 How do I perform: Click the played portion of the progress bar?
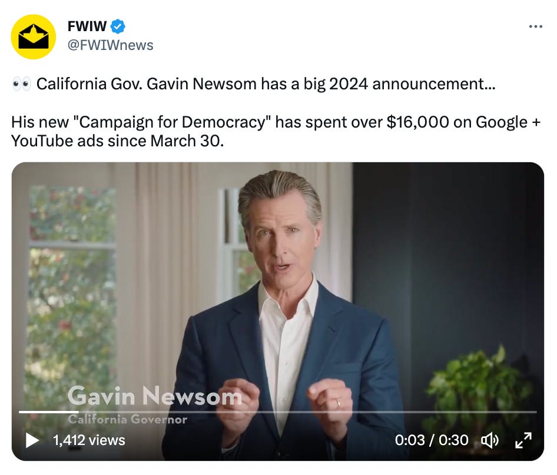click(49, 412)
